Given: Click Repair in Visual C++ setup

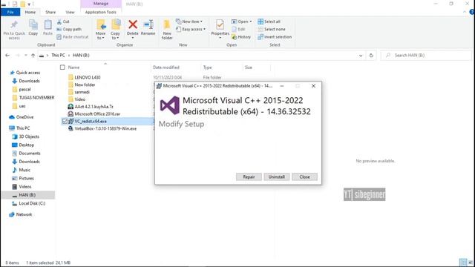Looking at the screenshot, I should (249, 177).
